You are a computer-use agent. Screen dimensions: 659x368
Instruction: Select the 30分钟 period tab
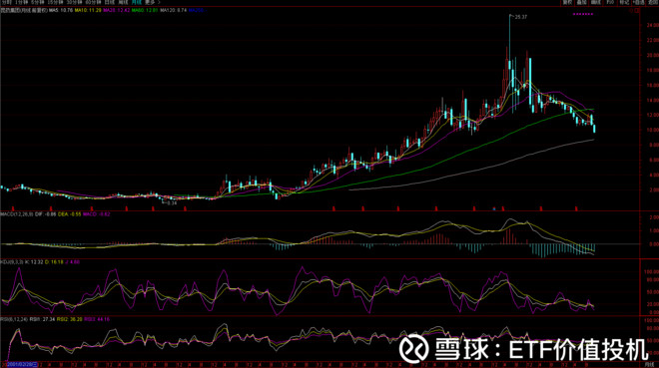[x=74, y=2]
